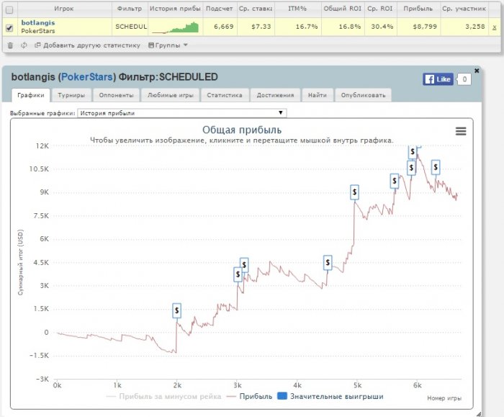
Task: Click the $7.33 average stake value
Action: 261,27
